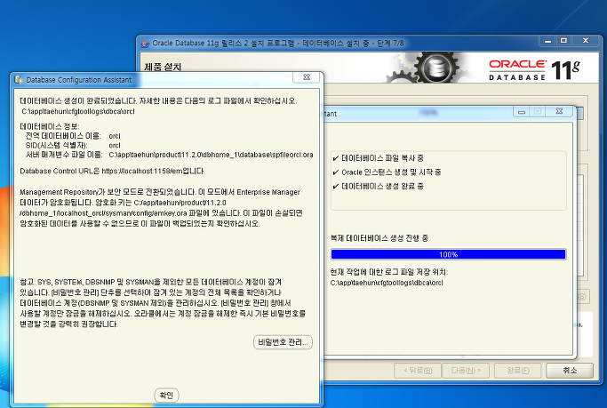Screen dimensions: 607x408
Task: Close the background progress dialog
Action: 559,111
